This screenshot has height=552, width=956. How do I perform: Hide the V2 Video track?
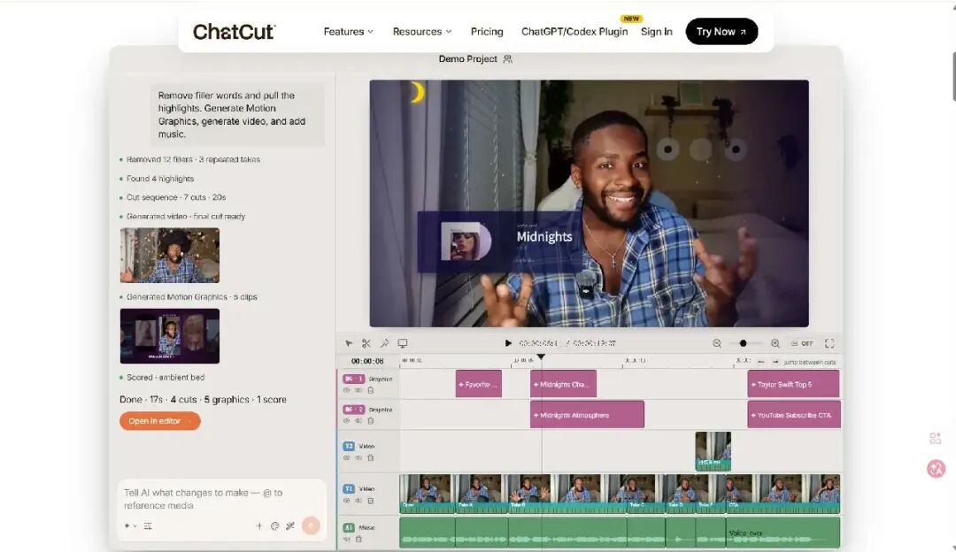pyautogui.click(x=347, y=457)
